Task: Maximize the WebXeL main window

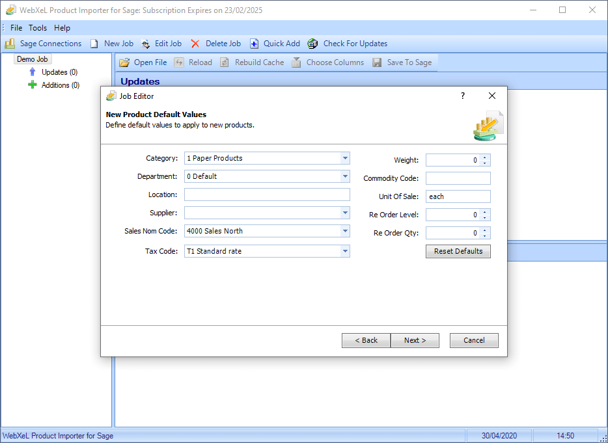Action: click(x=562, y=10)
